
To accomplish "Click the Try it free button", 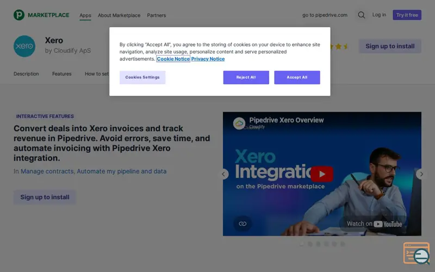I will coord(407,15).
